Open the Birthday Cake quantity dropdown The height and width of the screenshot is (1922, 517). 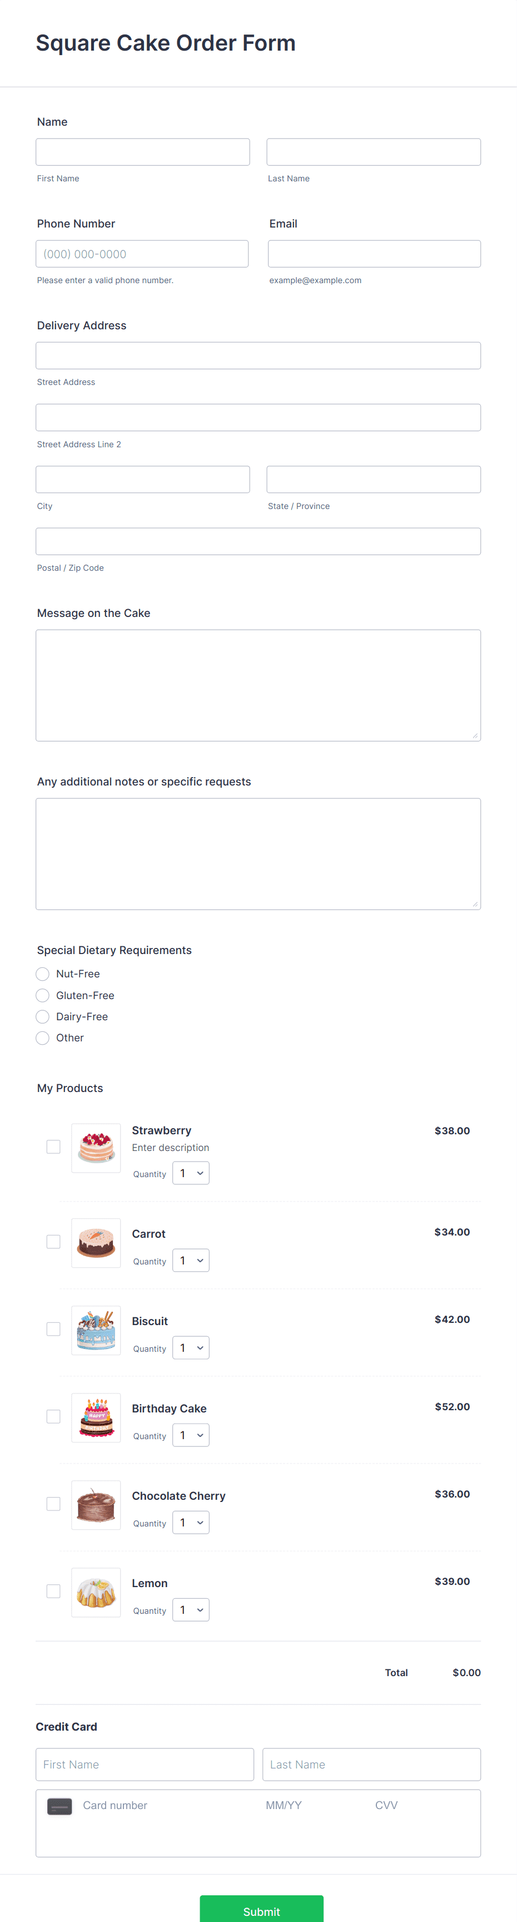[191, 1434]
